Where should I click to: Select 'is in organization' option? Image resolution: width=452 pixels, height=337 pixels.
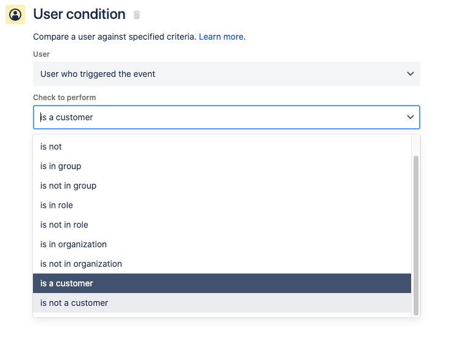pos(73,244)
